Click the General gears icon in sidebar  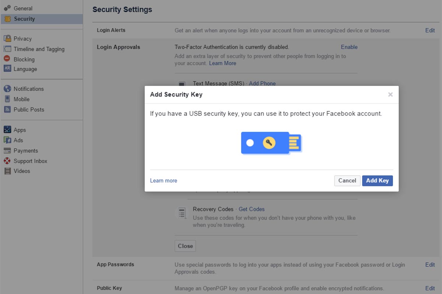coord(7,8)
